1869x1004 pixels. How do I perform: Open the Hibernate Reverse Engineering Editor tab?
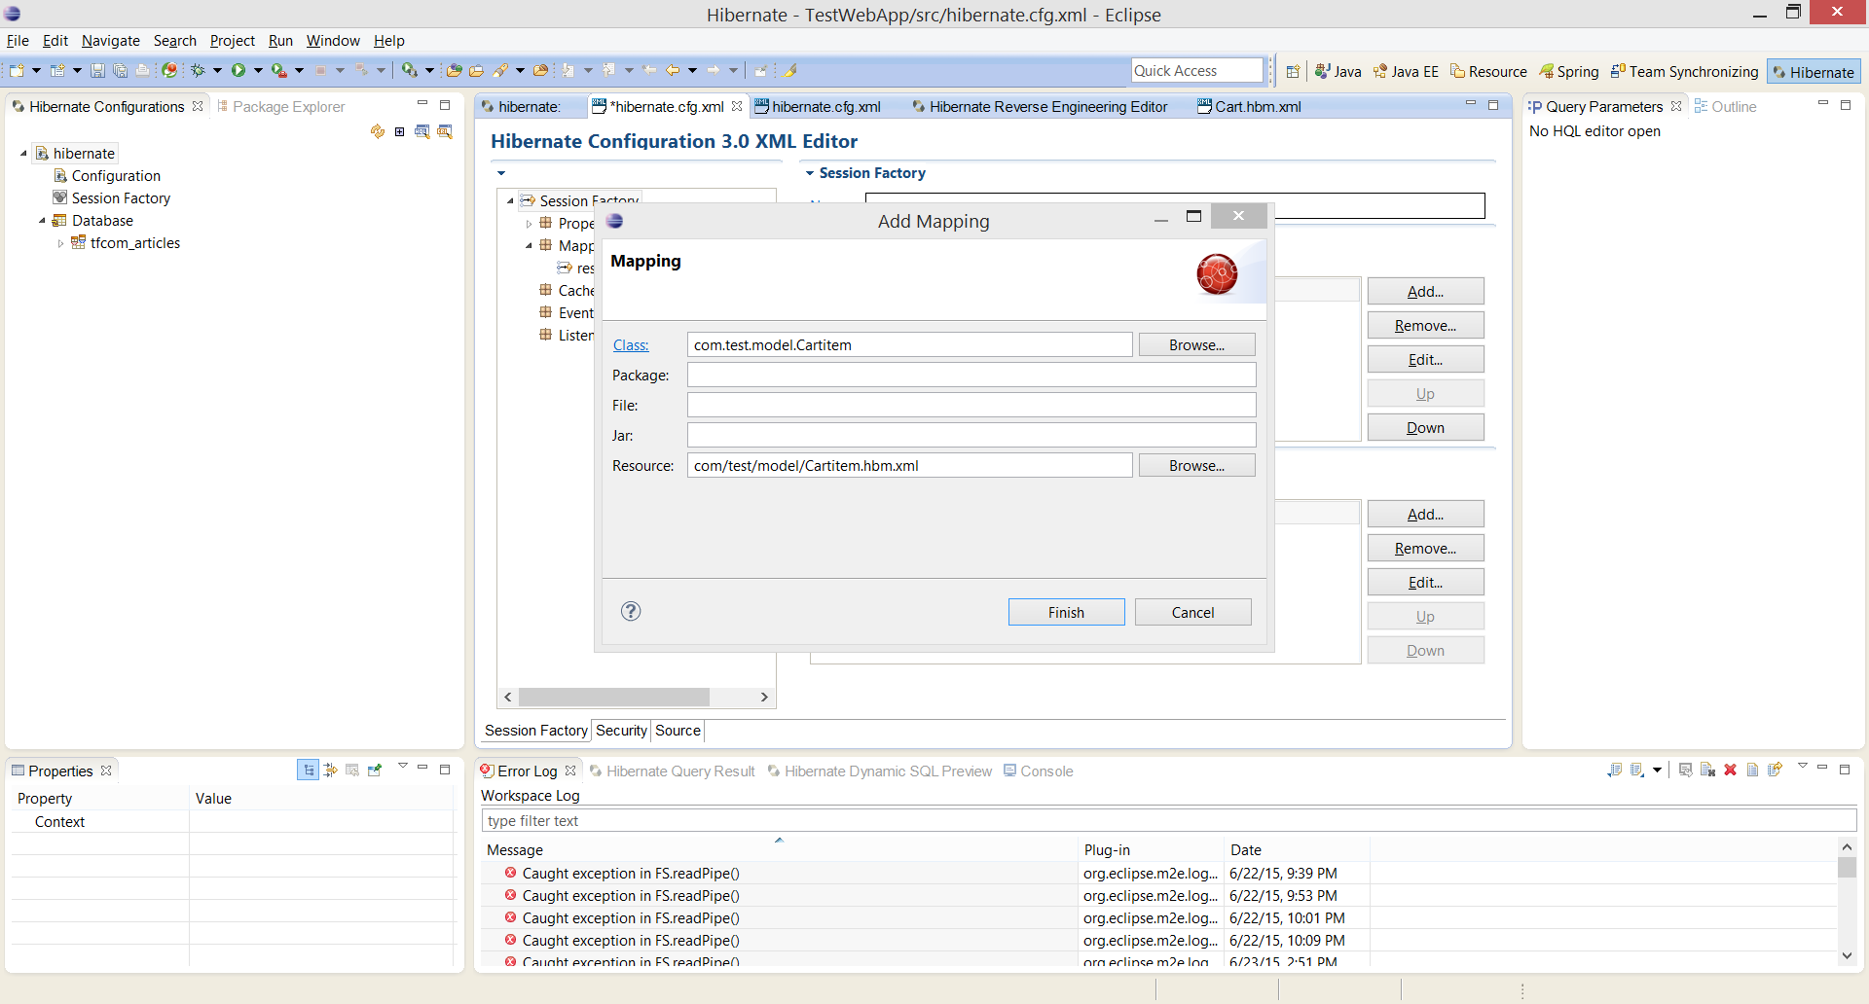(1040, 107)
